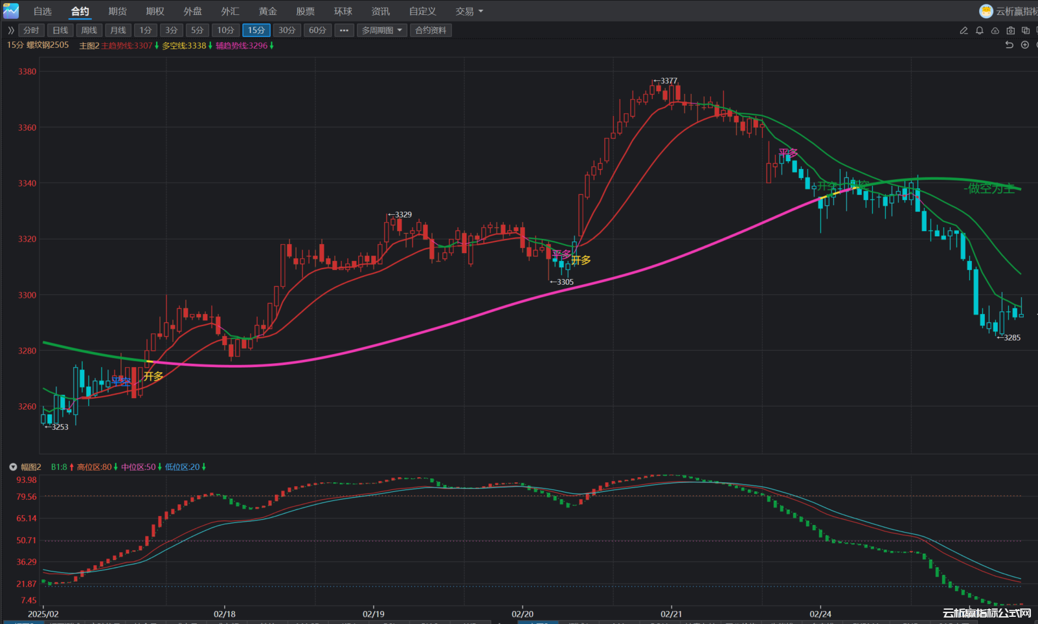This screenshot has width=1038, height=624.
Task: Open the 期货 tab
Action: [118, 11]
